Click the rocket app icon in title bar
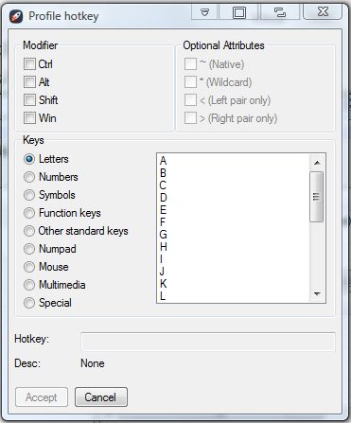351x423 pixels. (16, 16)
